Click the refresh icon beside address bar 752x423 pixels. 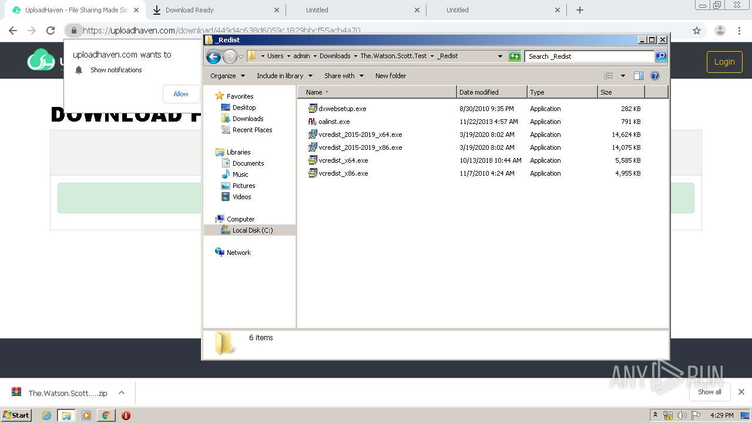(515, 56)
